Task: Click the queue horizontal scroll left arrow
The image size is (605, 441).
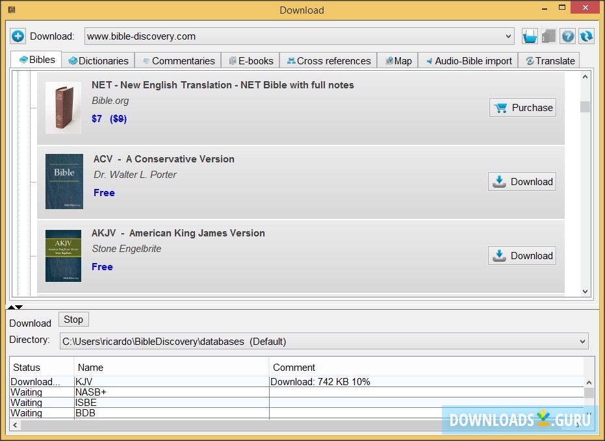Action: tap(15, 425)
